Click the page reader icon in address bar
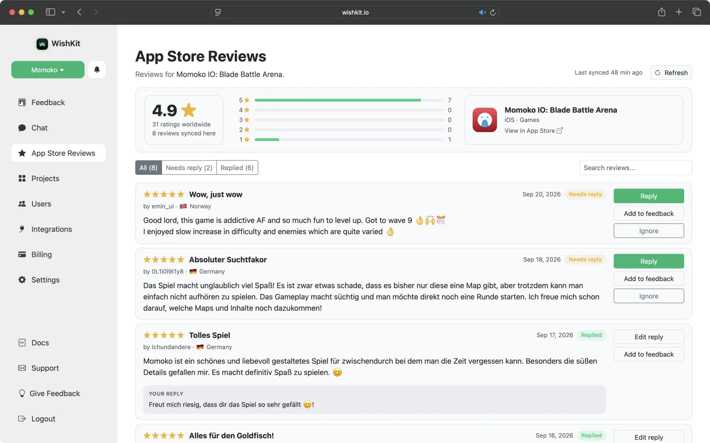 pos(218,12)
